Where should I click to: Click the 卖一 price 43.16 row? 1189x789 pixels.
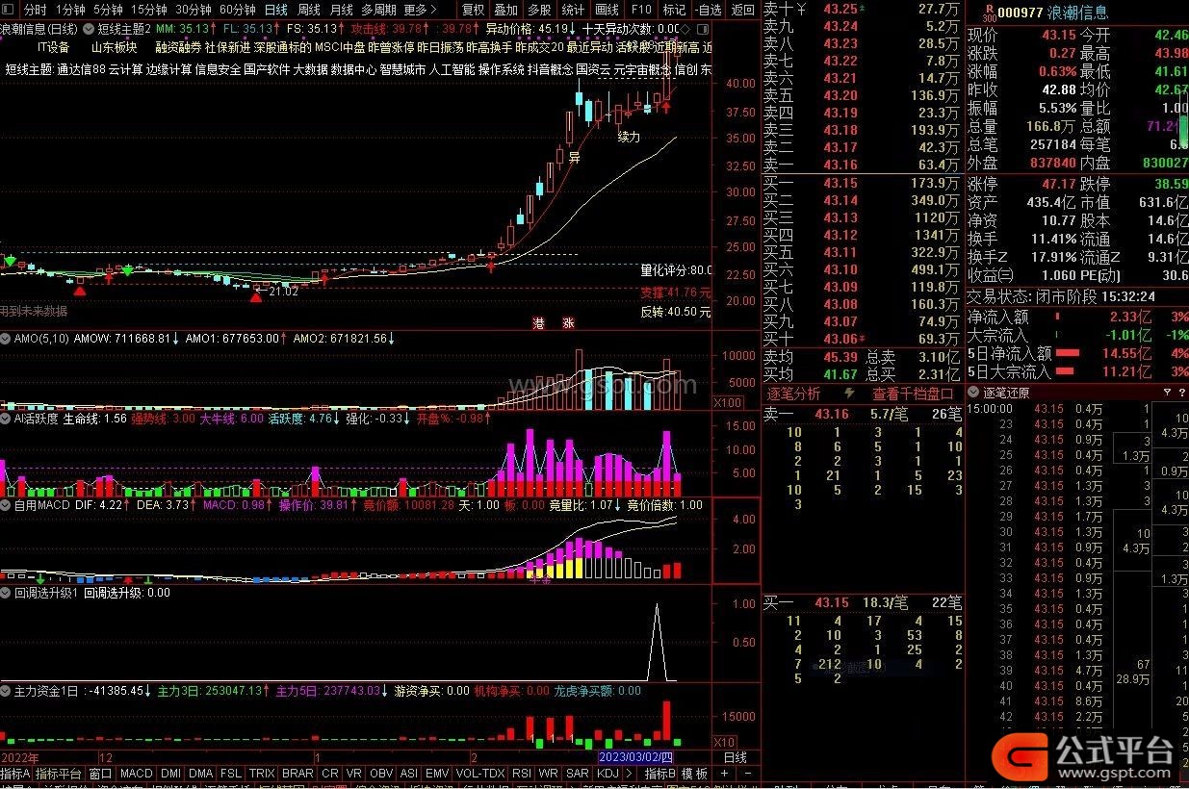click(x=862, y=165)
